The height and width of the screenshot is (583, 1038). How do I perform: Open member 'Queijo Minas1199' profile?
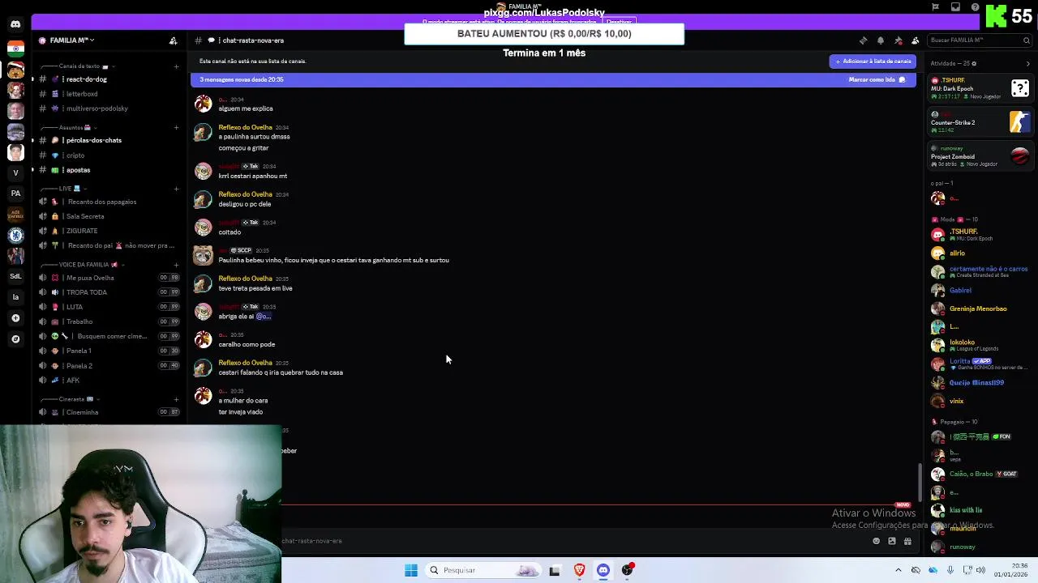[x=976, y=382]
